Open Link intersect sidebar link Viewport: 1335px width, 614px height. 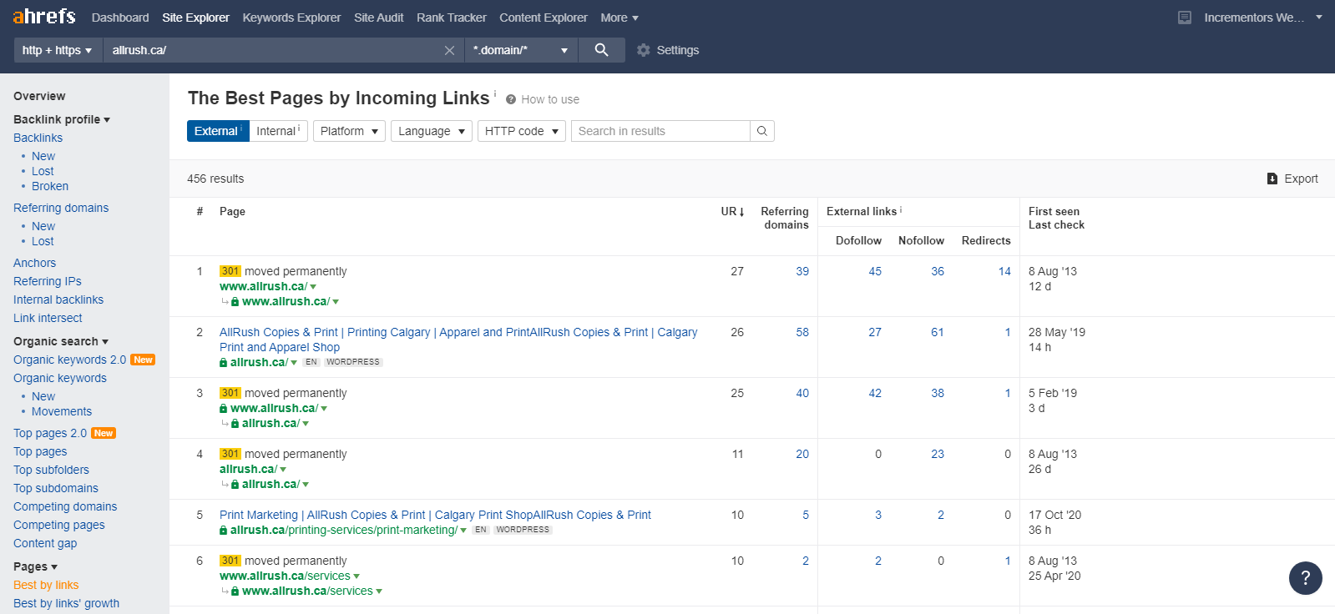pyautogui.click(x=48, y=318)
